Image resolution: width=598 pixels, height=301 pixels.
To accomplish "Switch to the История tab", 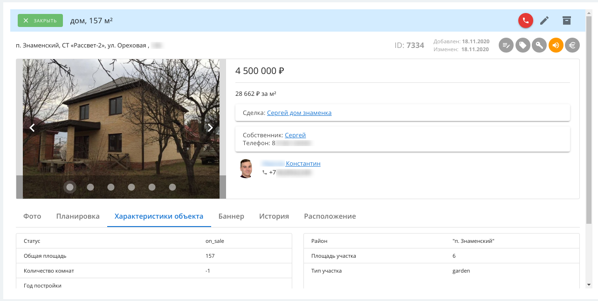I will 274,216.
